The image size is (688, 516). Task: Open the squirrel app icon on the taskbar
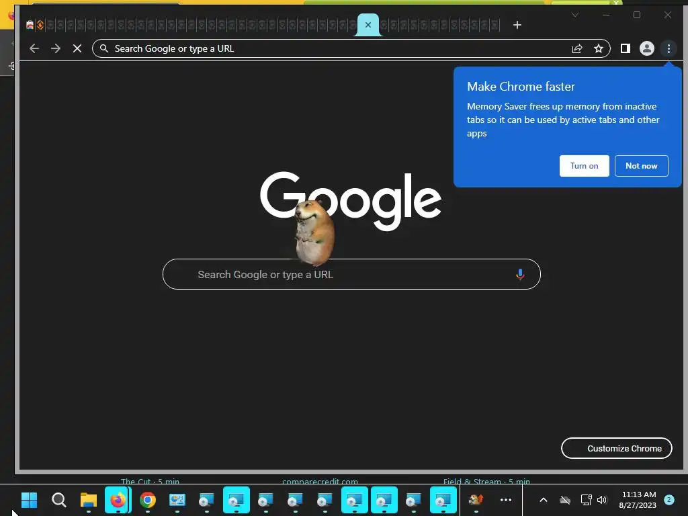(476, 500)
